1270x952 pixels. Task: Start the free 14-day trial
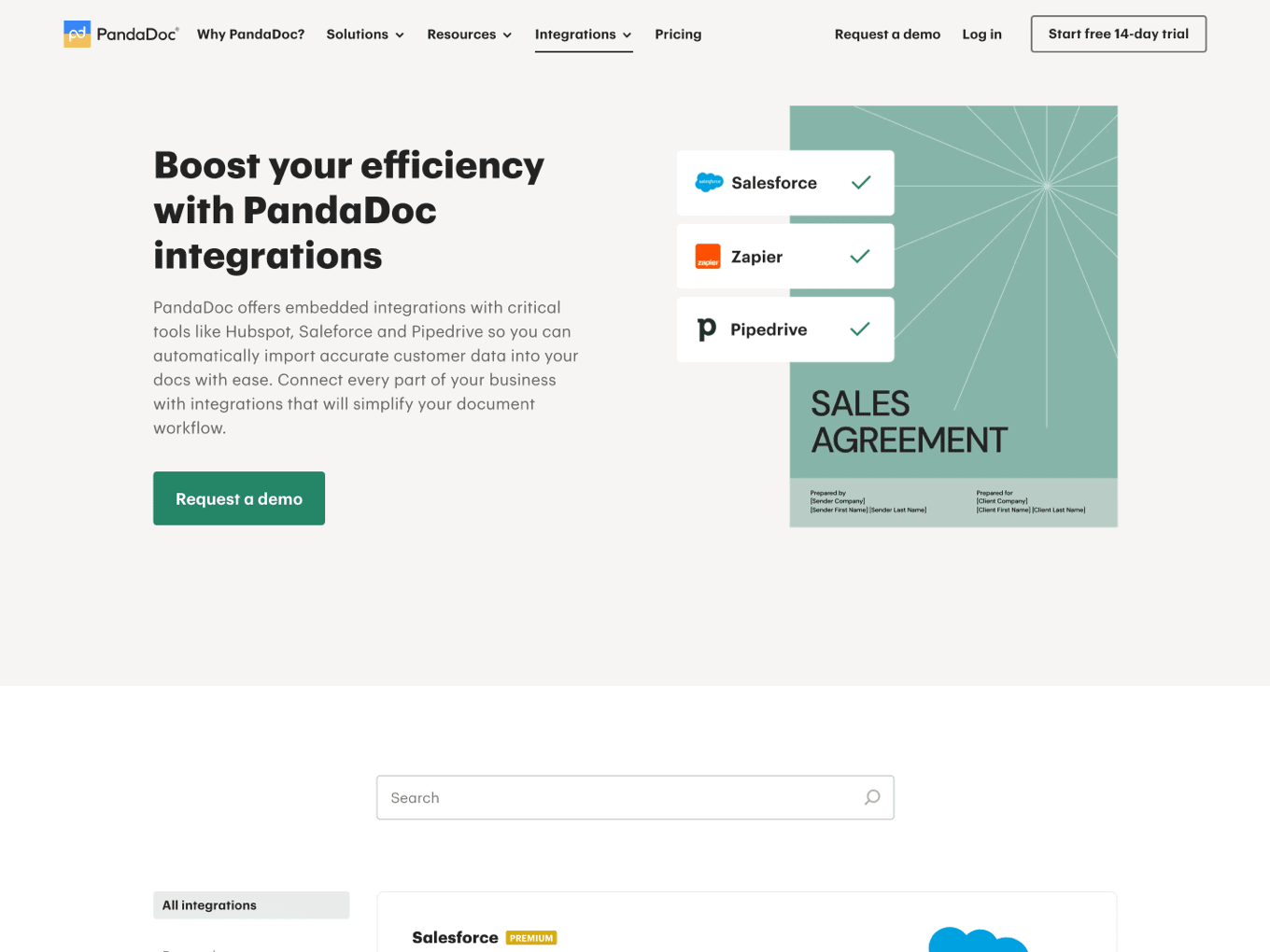[x=1118, y=34]
